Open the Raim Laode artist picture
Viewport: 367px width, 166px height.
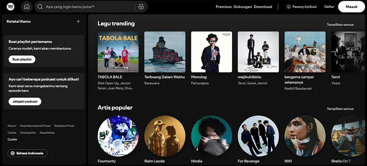click(x=165, y=136)
